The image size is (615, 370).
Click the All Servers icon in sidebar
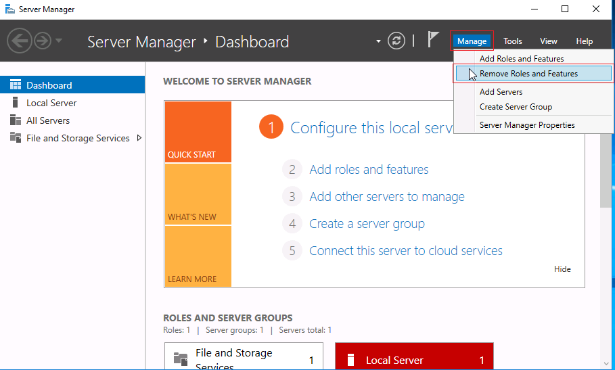point(15,120)
